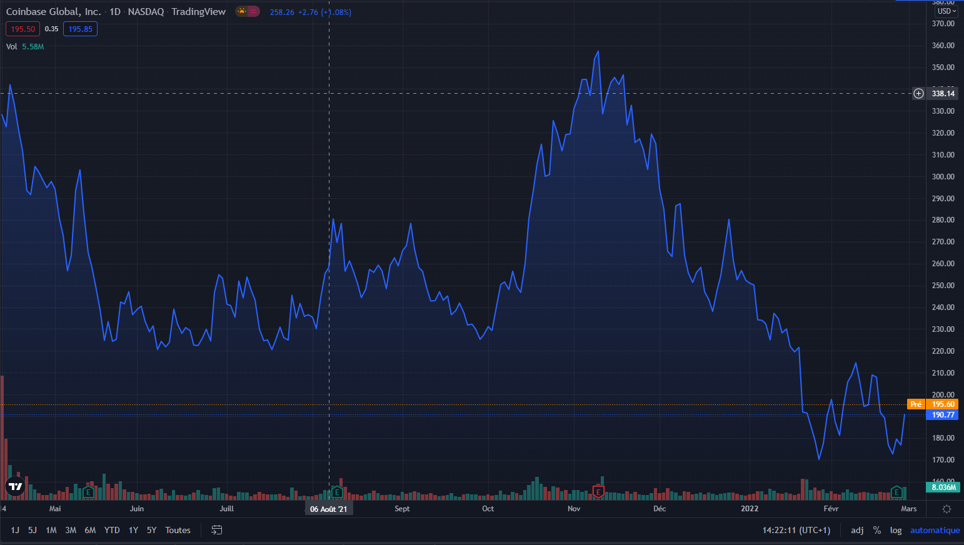
Task: Click the blue 195.85 buy price button
Action: [80, 29]
